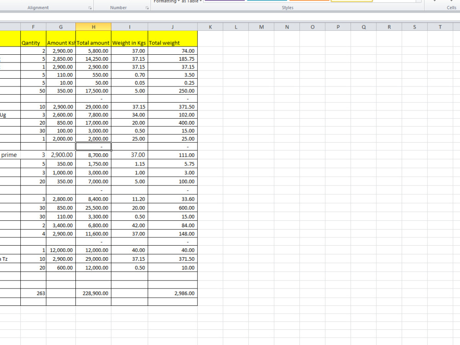Viewport: 460px width, 345px height.
Task: Select the cell showing 5,800.00
Action: pyautogui.click(x=93, y=51)
